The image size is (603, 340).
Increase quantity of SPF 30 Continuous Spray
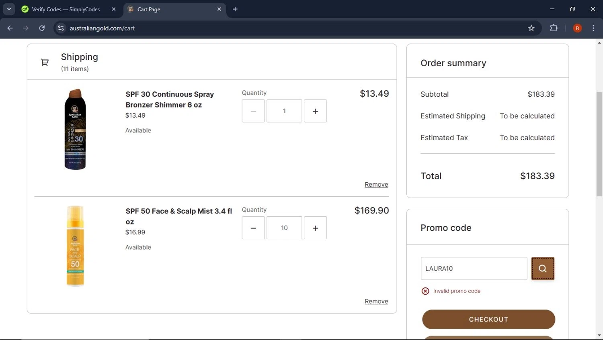[x=315, y=111]
